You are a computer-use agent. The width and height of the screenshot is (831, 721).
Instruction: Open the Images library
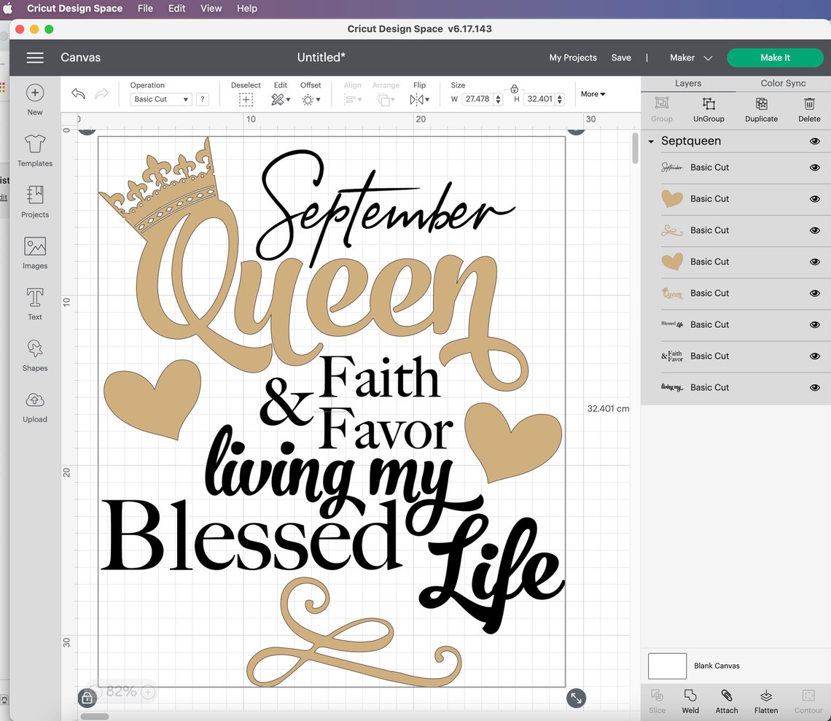tap(34, 253)
